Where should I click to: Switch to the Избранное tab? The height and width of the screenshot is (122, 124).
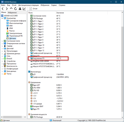point(12,13)
